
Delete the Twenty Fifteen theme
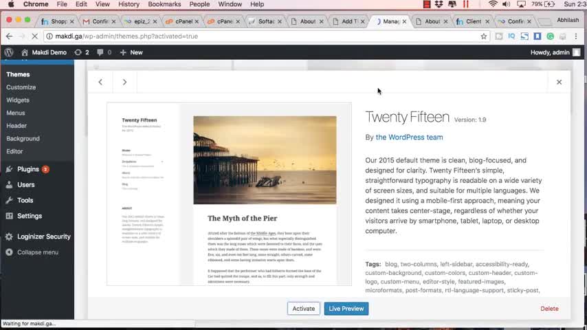(549, 309)
